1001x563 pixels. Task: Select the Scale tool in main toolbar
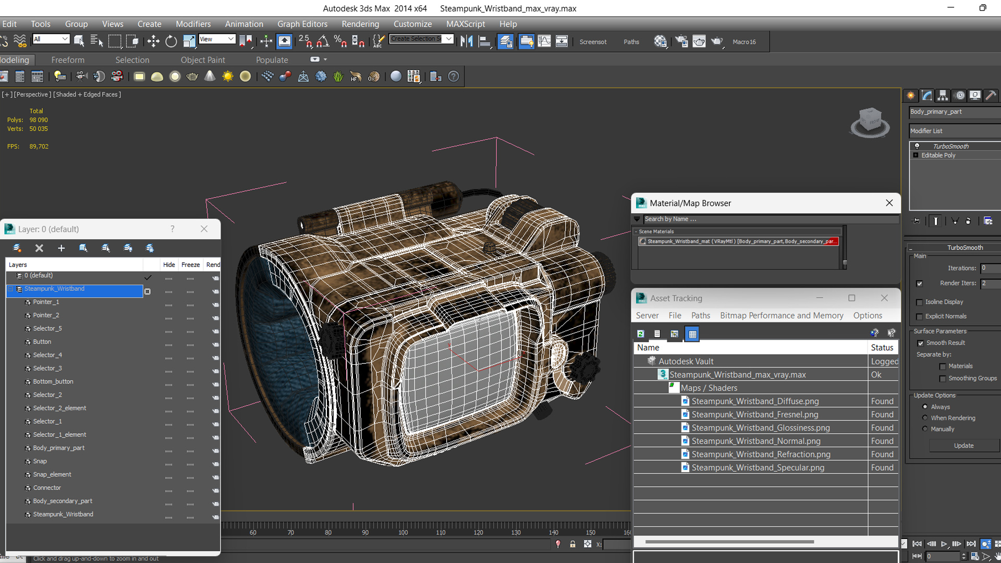pyautogui.click(x=189, y=41)
